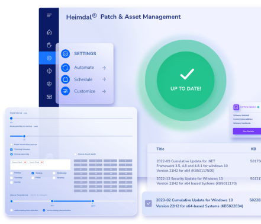Click the 2022-12 Security Update for Windows 10 row
The width and height of the screenshot is (261, 224).
(x=204, y=181)
